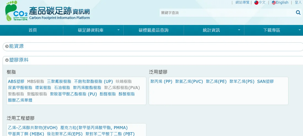Click the 聚醯胺樹脂 text
303x136 pixels.
tap(37, 94)
